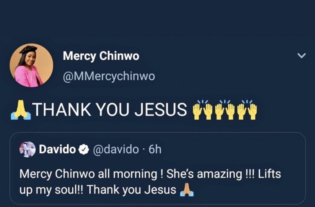315x207 pixels.
Task: Click the word JESUS in main tweet
Action: click(x=161, y=110)
